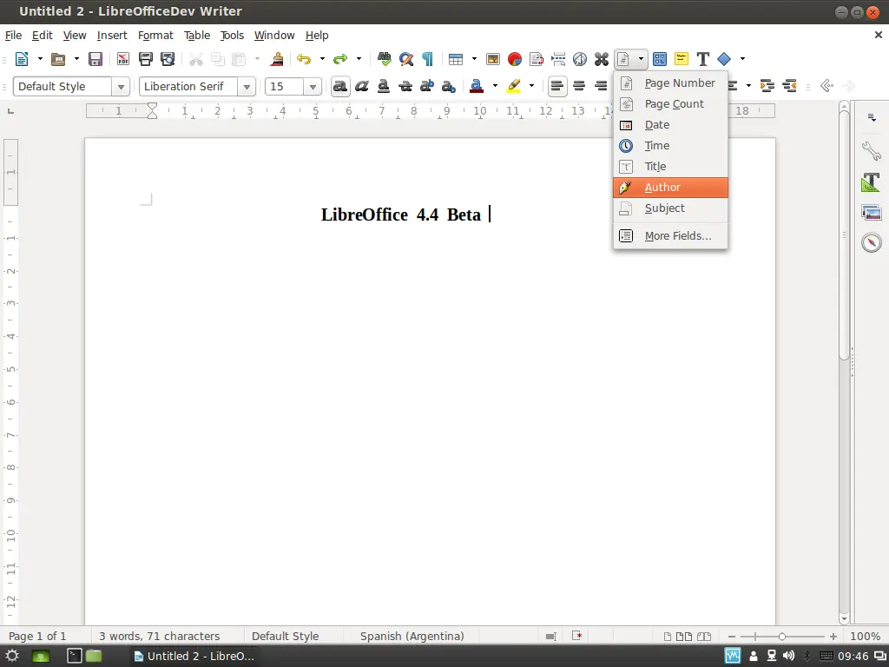Click the Clone Formatting paintbrush
The image size is (889, 667).
tap(277, 59)
